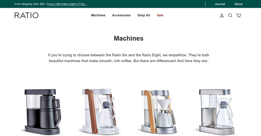Select white machine with walnut wood
Image resolution: width=261 pixels, height=136 pixels.
coord(99,112)
